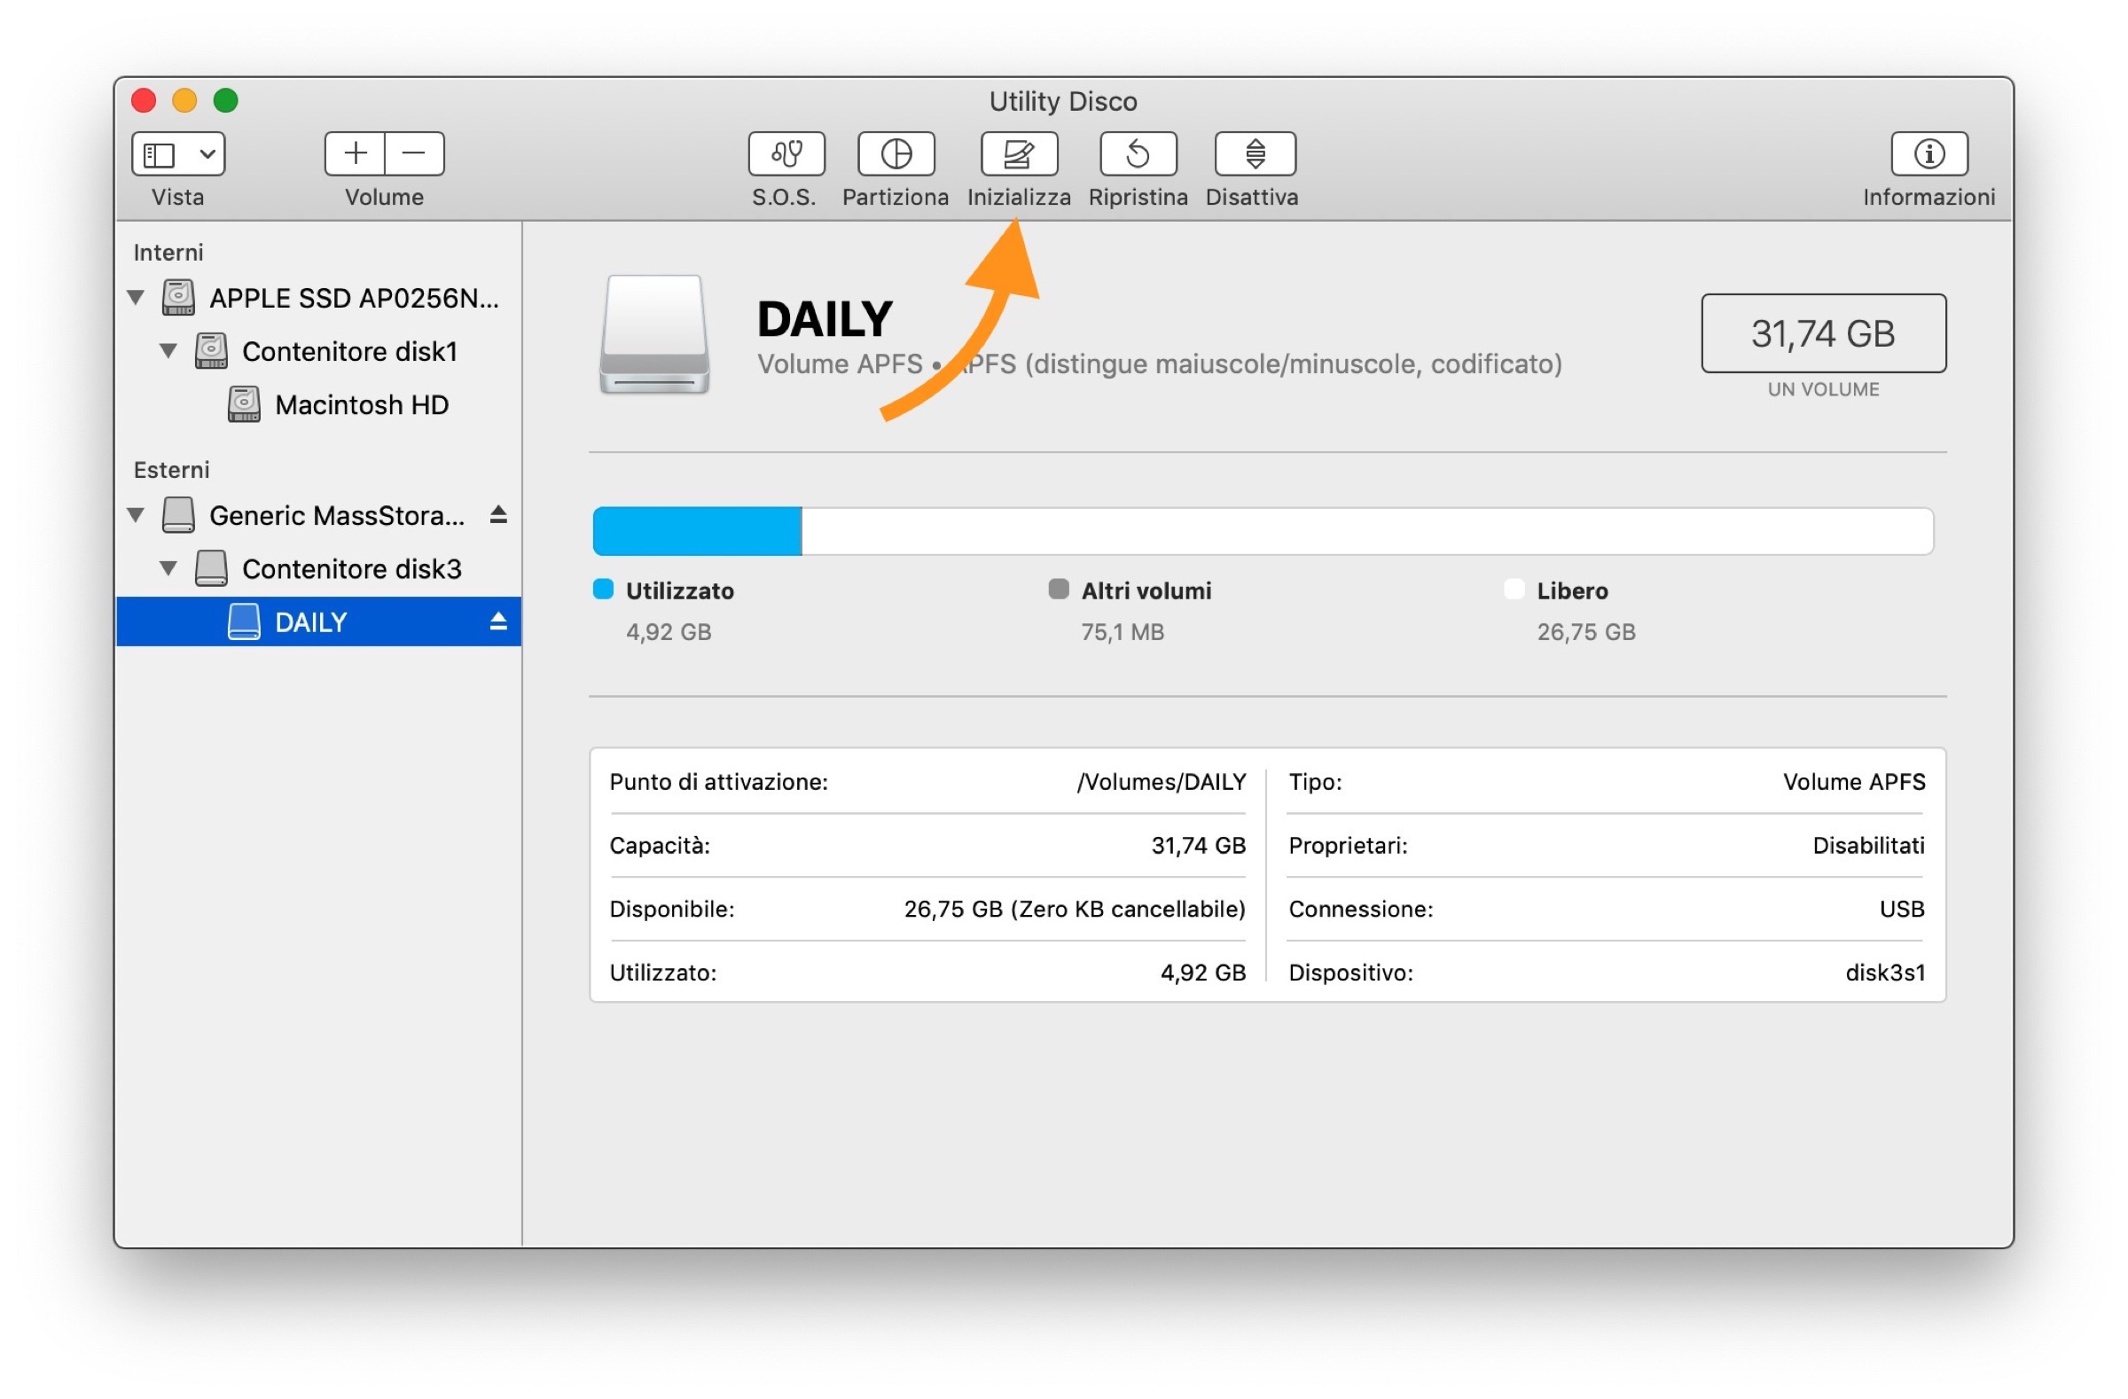The height and width of the screenshot is (1399, 2128).
Task: Collapse the Generic MassStorage disk tree
Action: click(136, 515)
